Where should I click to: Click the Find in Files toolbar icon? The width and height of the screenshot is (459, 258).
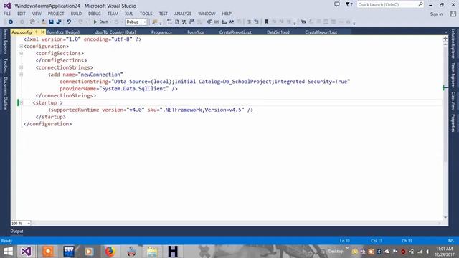[155, 22]
